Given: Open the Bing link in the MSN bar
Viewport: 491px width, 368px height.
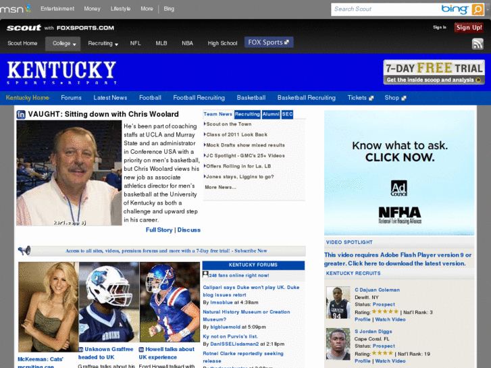Looking at the screenshot, I should 169,9.
